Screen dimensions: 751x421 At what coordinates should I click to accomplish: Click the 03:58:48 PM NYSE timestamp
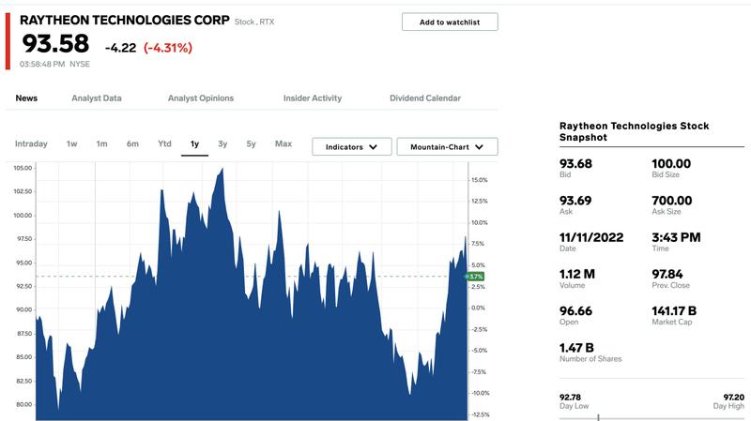(x=54, y=64)
